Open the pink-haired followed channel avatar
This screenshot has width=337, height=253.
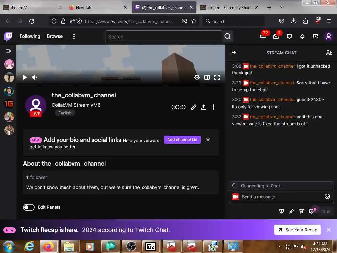9,64
